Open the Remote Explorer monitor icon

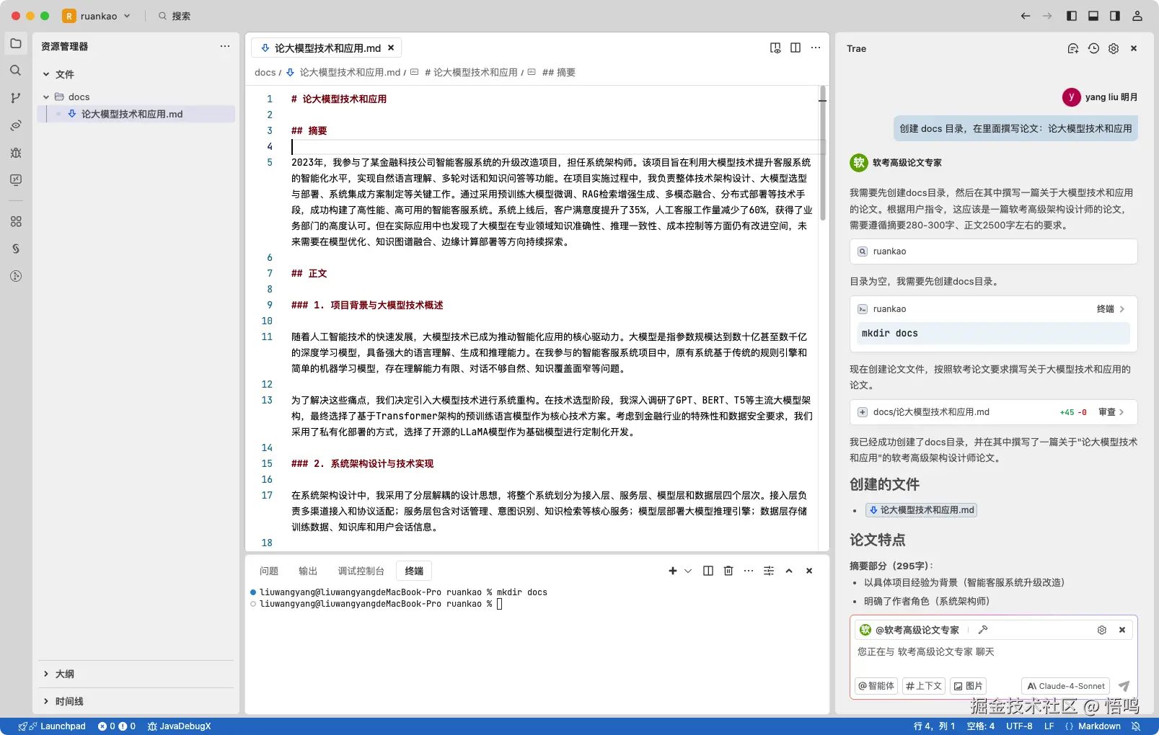point(16,180)
